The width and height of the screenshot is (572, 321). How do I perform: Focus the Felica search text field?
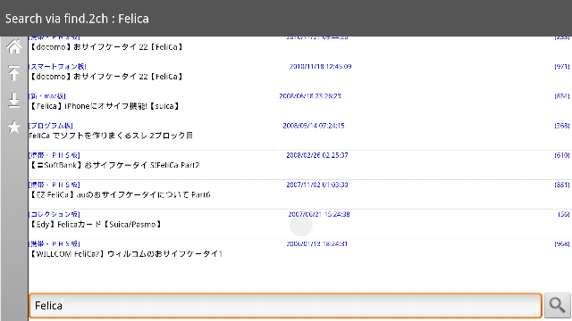pyautogui.click(x=285, y=305)
